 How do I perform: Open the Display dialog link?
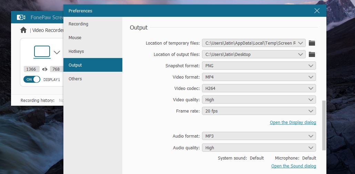pos(293,123)
